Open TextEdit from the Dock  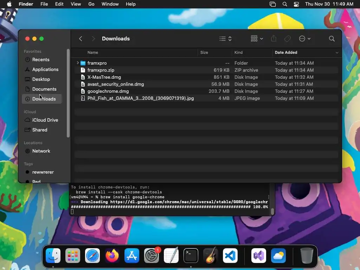pos(171,256)
